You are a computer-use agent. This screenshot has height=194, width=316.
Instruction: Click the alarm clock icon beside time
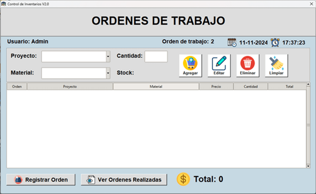[275, 42]
